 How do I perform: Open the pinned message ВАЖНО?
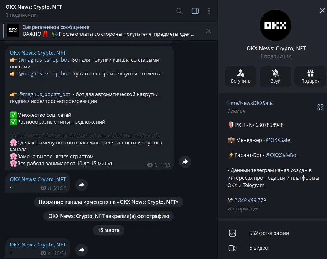click(x=108, y=31)
